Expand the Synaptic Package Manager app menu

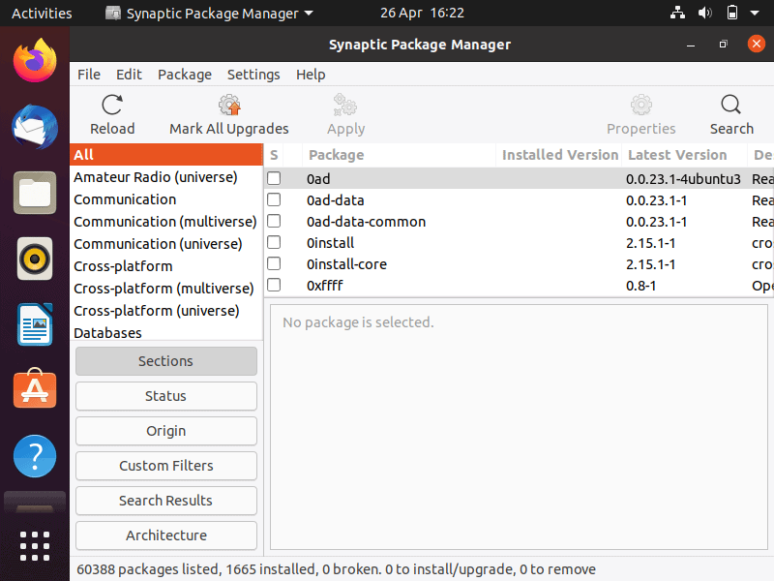(209, 14)
